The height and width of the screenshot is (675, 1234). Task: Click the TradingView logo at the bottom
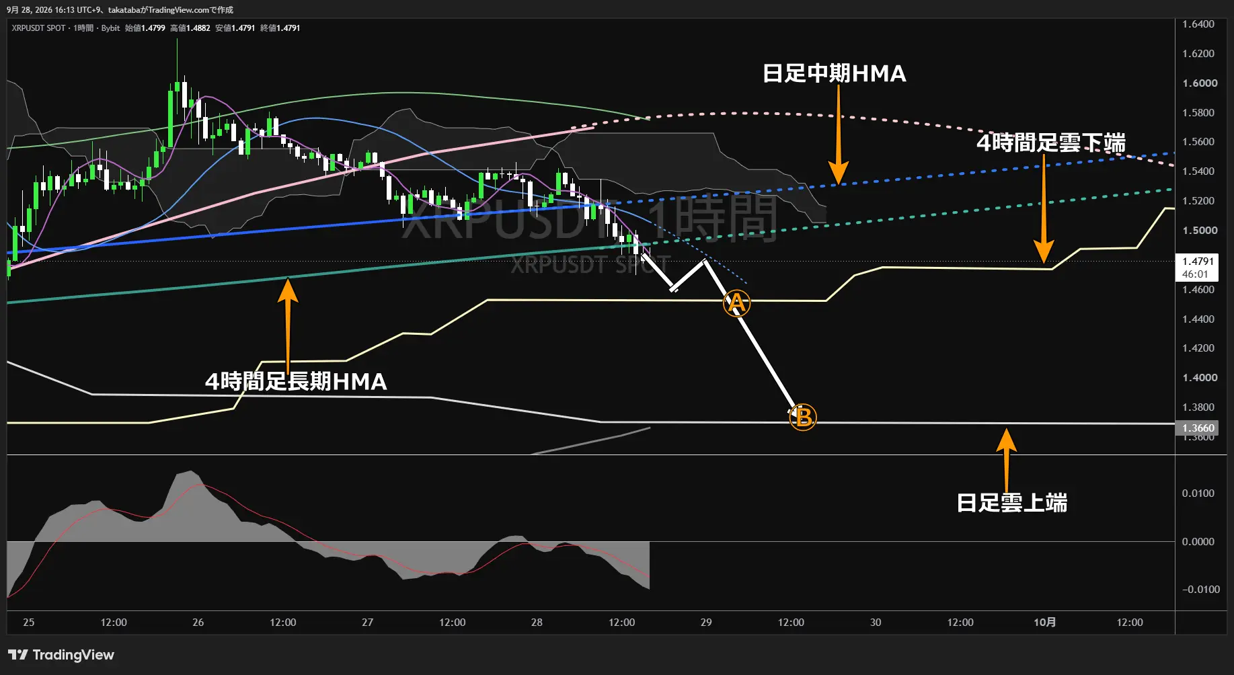pos(61,655)
